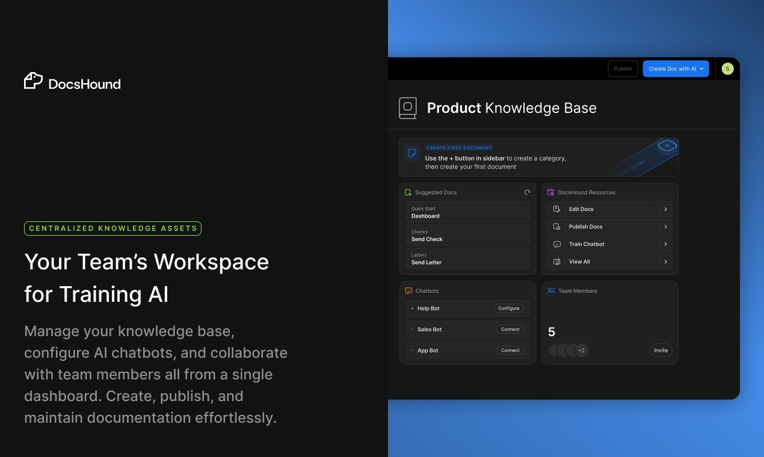Open the View All resources row
Image resolution: width=764 pixels, height=457 pixels.
point(609,262)
